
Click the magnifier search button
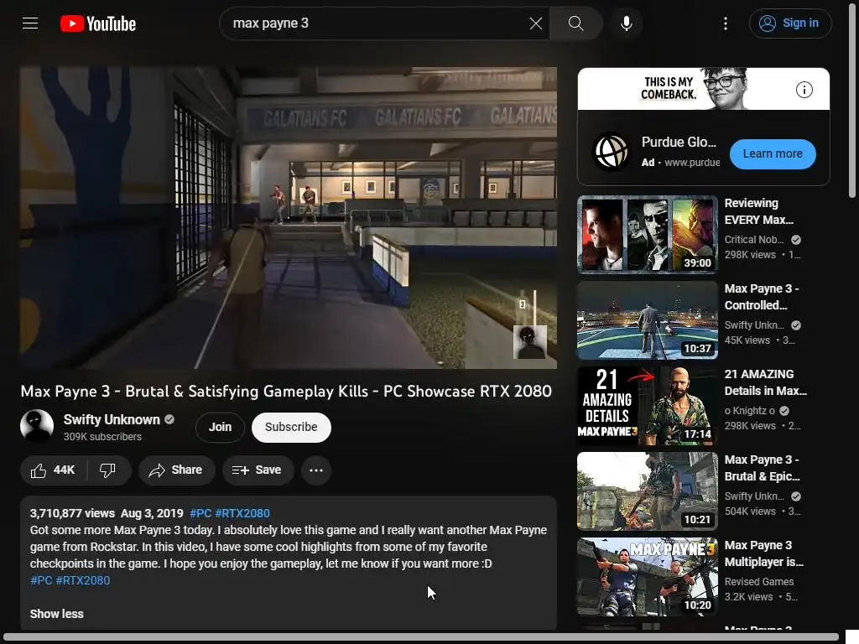[575, 23]
